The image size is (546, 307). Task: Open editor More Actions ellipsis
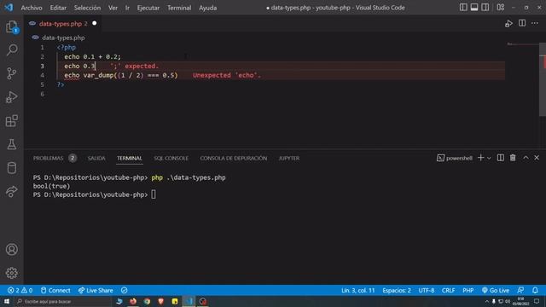535,23
